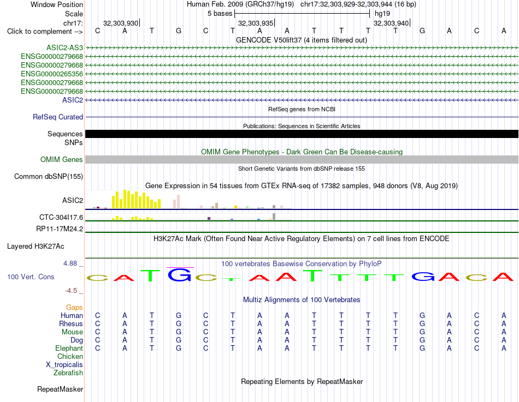Click the ENSG00000265356 transcript arrow line
This screenshot has height=402, width=519.
302,74
